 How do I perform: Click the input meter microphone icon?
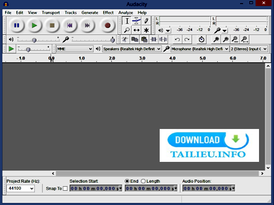(217, 30)
